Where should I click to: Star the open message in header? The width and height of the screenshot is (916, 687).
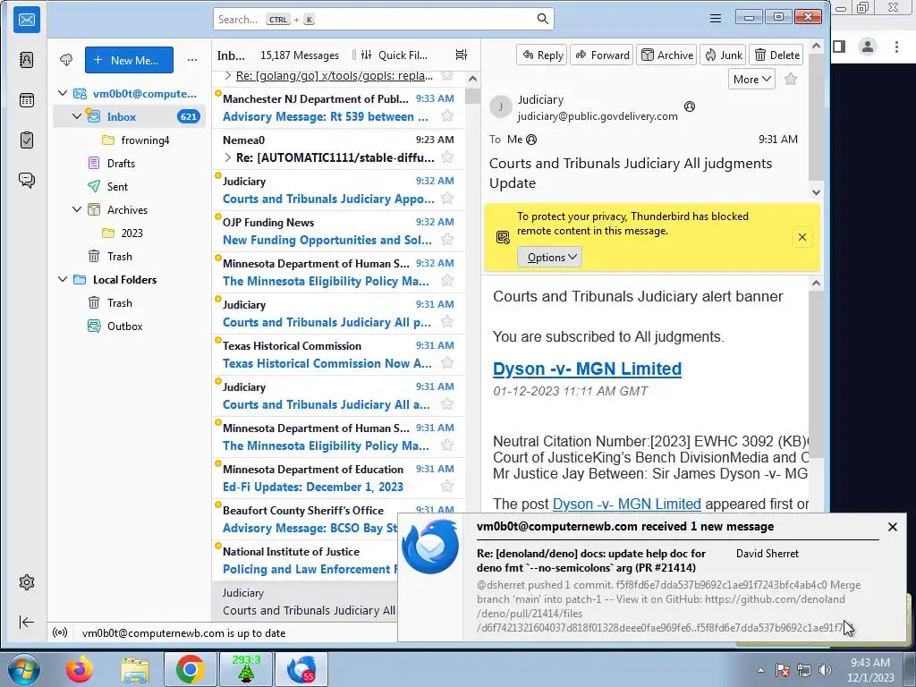click(791, 79)
